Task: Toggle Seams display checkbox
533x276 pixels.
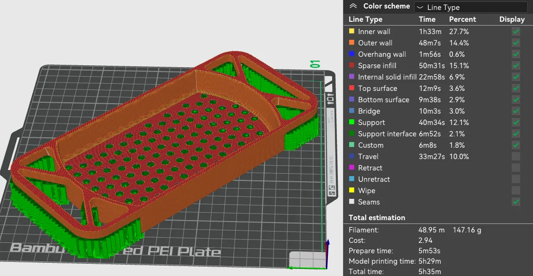Action: point(515,202)
